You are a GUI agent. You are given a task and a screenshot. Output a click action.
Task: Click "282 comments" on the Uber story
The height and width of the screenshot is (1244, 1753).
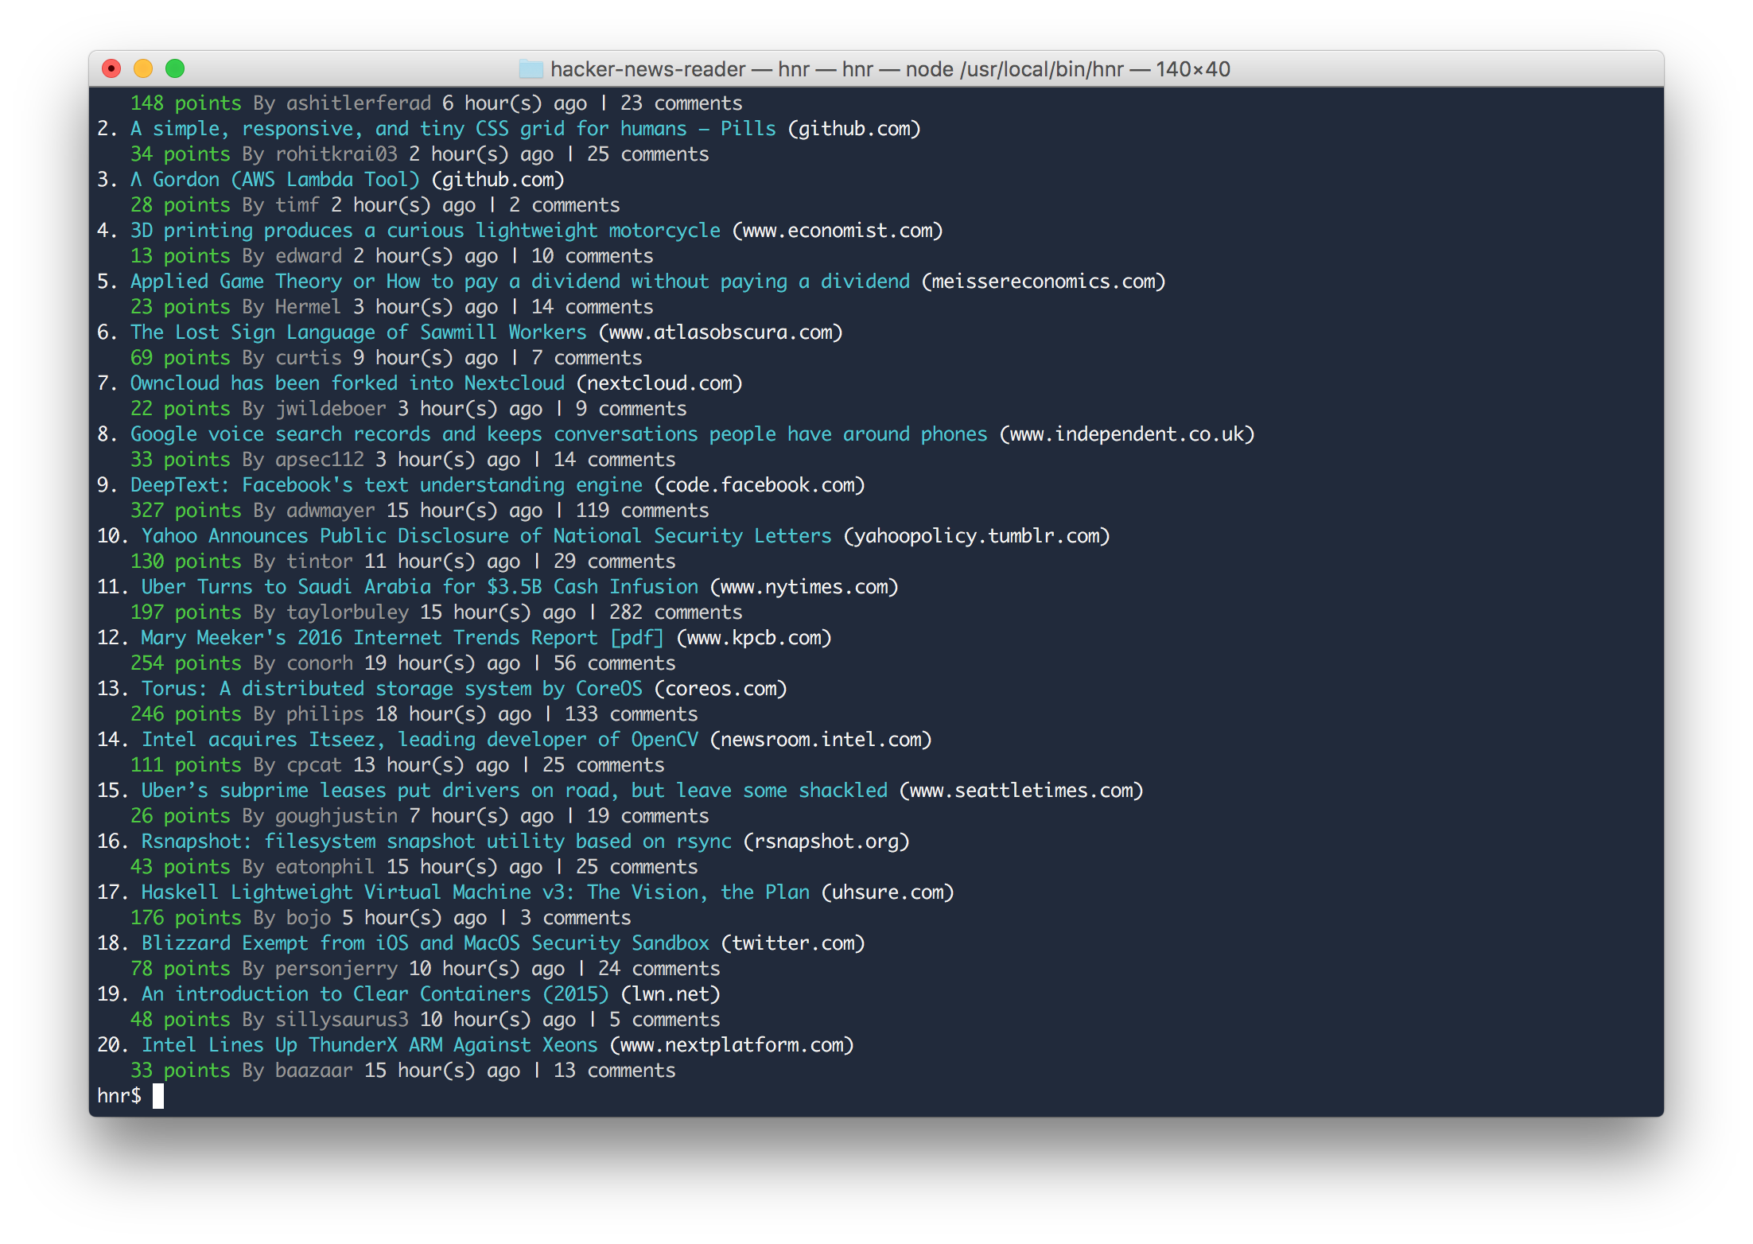[674, 612]
